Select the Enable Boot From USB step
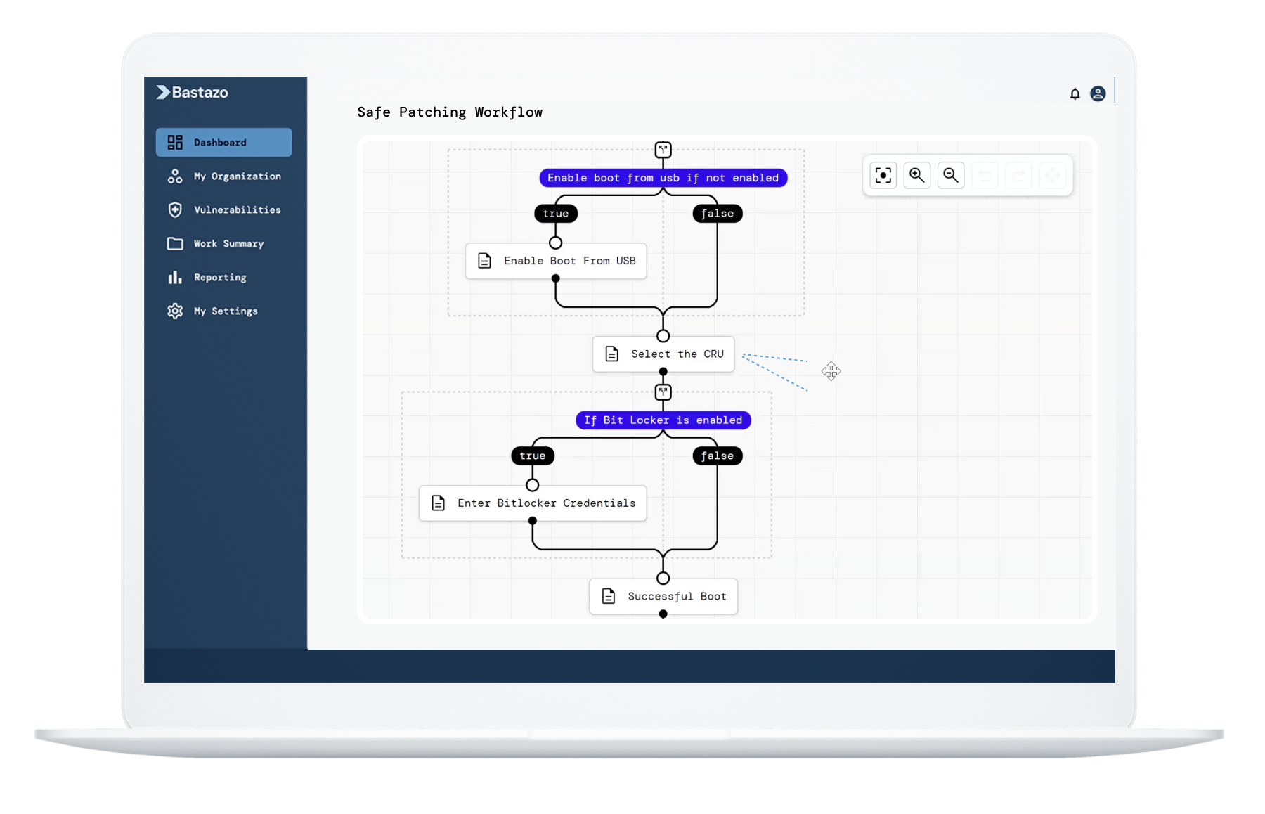This screenshot has height=814, width=1265. click(x=556, y=261)
